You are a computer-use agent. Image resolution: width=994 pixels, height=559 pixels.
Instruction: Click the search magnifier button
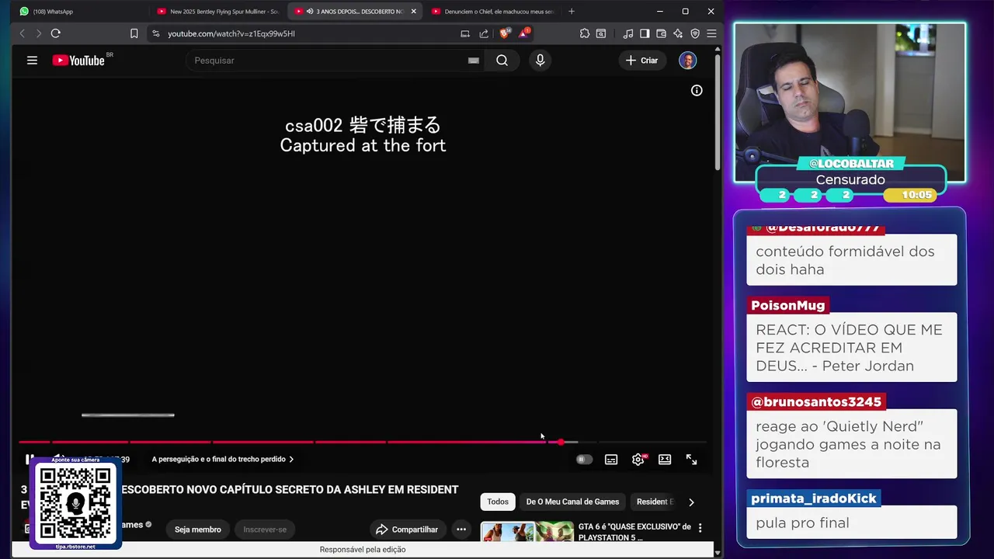click(x=502, y=61)
